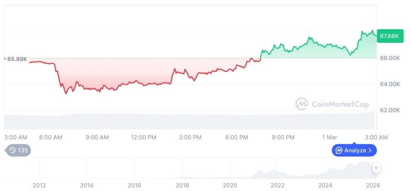Click the 65.99K opening price label

[17, 59]
